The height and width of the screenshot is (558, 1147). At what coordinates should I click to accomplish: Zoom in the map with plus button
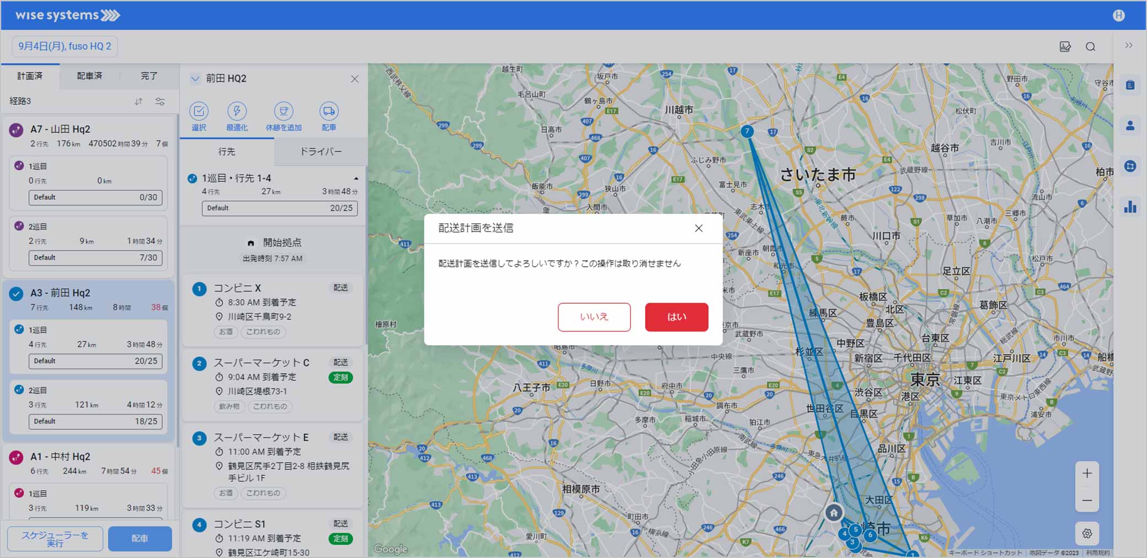coord(1087,474)
